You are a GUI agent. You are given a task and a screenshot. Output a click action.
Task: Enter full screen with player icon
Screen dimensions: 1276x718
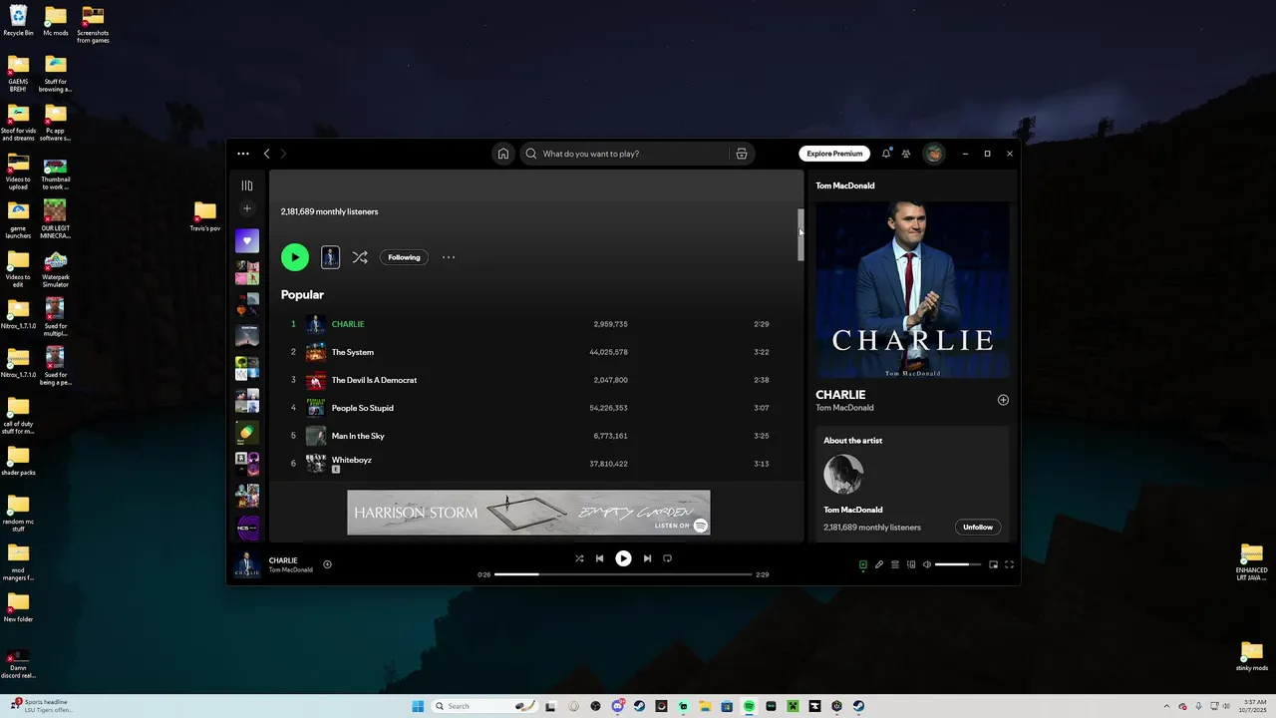pyautogui.click(x=1009, y=564)
